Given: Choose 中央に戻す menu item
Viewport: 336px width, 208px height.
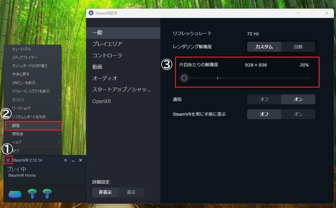Looking at the screenshot, I should [33, 74].
